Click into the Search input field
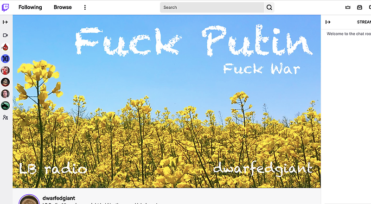Viewport: 371px width, 204px height. (212, 7)
